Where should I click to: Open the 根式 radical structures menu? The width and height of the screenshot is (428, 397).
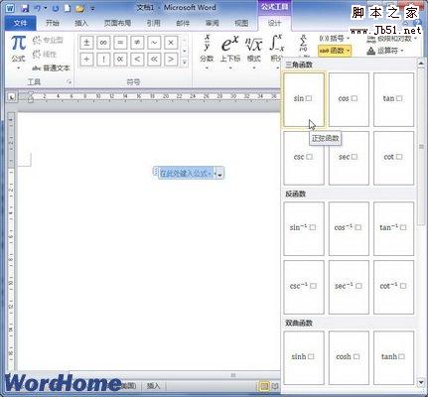[x=254, y=53]
